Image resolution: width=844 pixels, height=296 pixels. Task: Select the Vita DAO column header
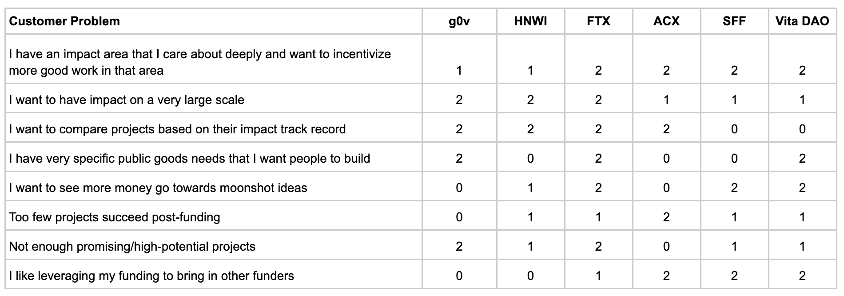[x=802, y=21]
